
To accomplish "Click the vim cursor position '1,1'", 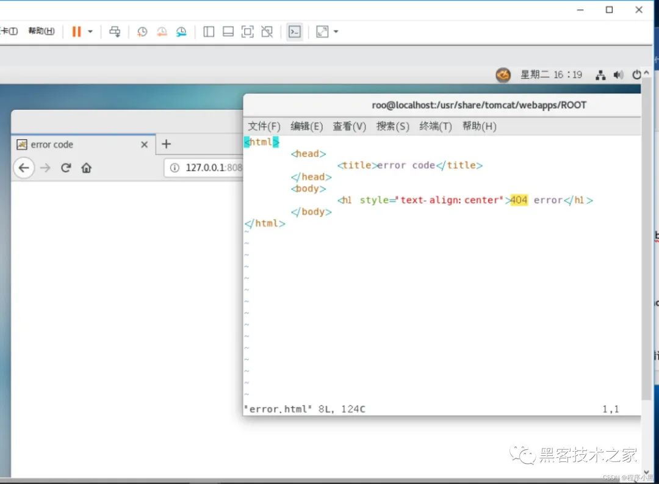I will [611, 409].
